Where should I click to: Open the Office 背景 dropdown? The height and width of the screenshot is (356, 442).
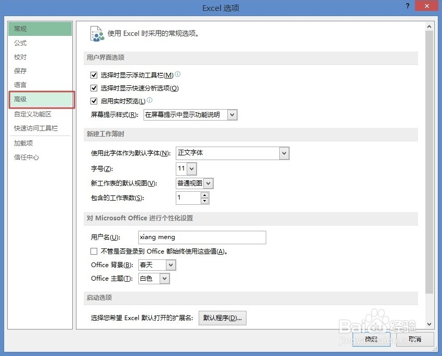click(x=171, y=265)
